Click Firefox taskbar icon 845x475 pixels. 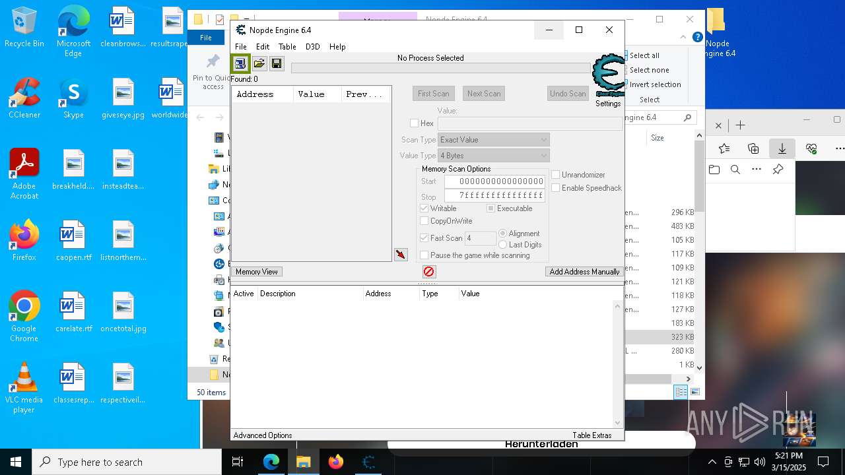336,462
